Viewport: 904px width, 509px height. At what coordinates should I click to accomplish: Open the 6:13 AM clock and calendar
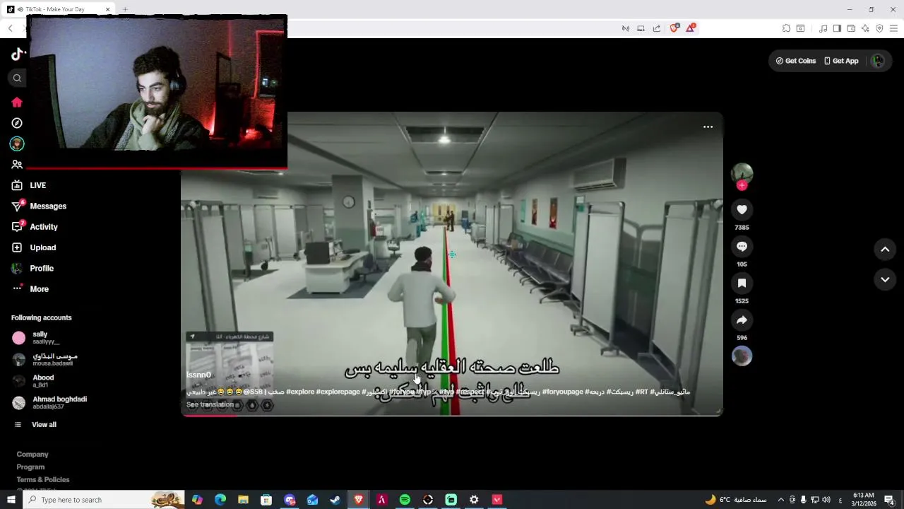point(864,500)
